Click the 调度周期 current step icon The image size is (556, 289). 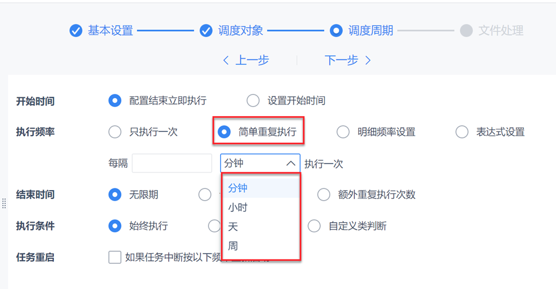pyautogui.click(x=336, y=31)
